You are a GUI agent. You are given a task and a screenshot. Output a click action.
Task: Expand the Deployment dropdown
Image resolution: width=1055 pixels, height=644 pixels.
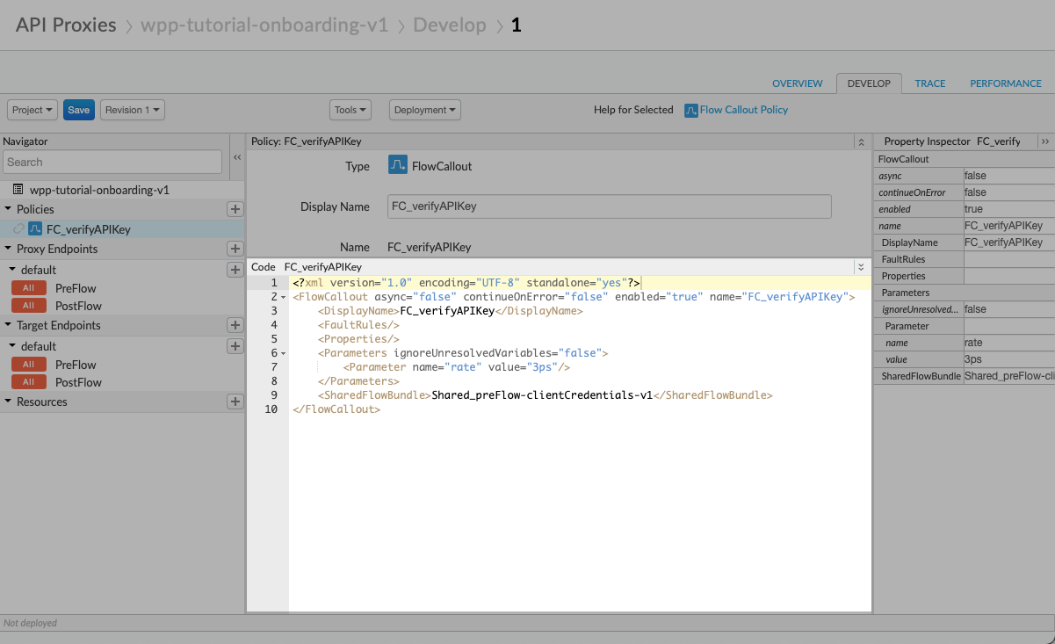424,110
